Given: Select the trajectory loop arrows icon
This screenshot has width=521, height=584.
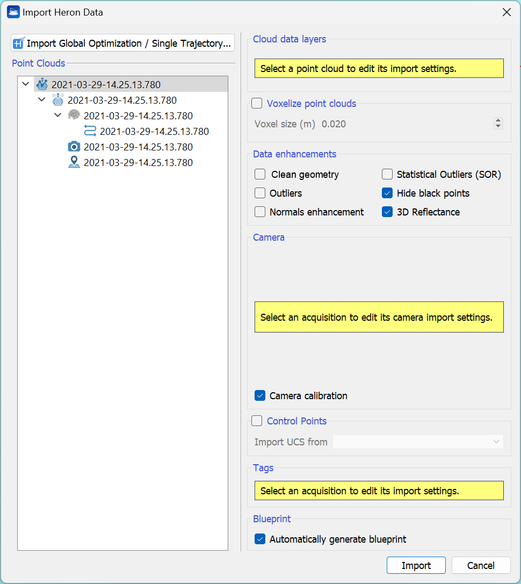Looking at the screenshot, I should point(90,131).
